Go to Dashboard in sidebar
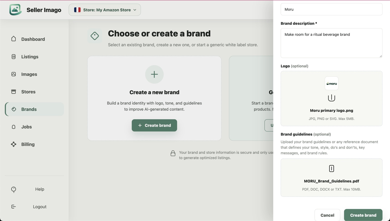This screenshot has width=390, height=221. pyautogui.click(x=35, y=39)
